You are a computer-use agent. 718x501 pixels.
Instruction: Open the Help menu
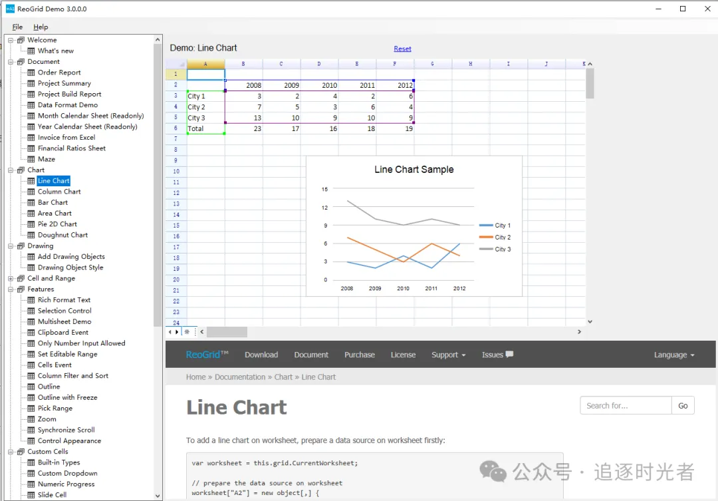coord(41,27)
